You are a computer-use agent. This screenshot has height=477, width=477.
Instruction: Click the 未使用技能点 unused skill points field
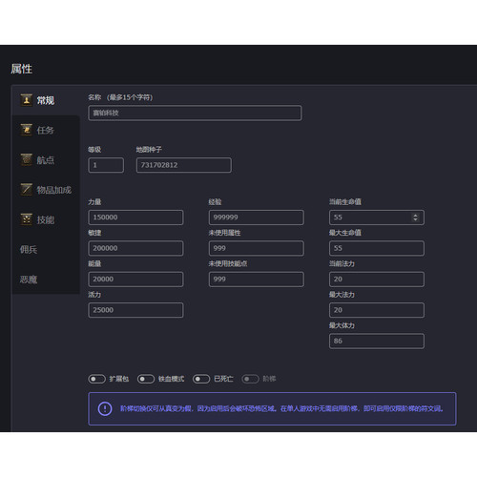[x=257, y=280]
